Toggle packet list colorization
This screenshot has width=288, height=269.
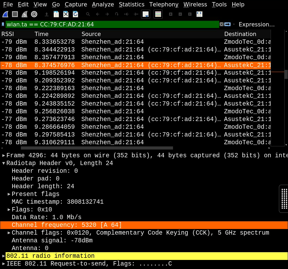click(x=158, y=14)
